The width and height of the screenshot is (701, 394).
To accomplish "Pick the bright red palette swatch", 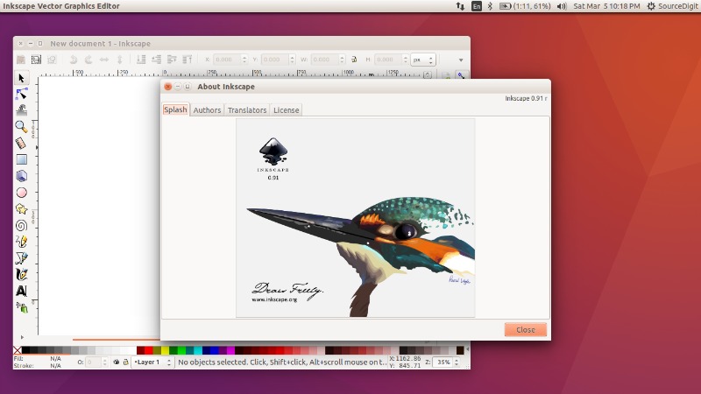I will [x=149, y=350].
